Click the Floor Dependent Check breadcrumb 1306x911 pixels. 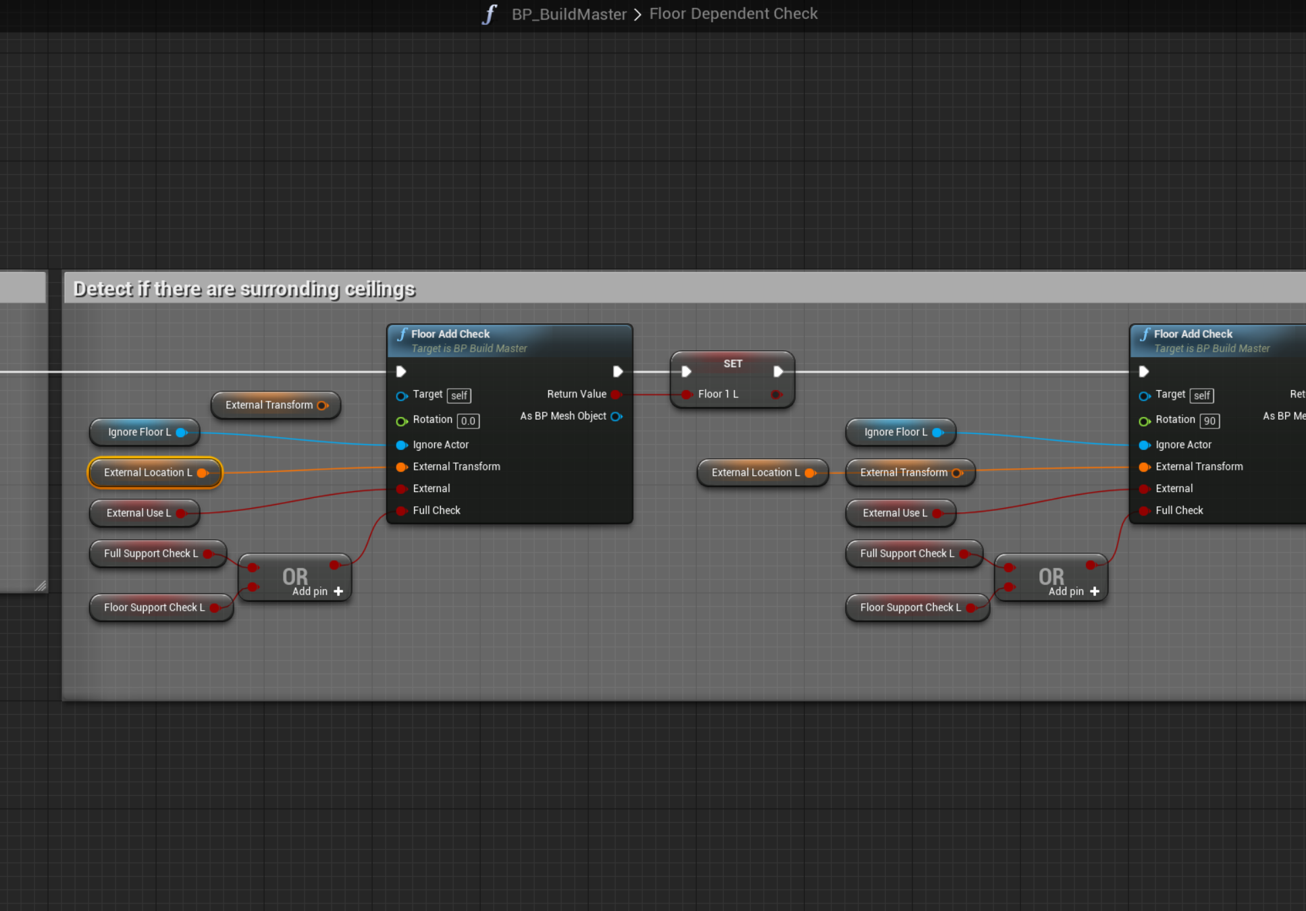tap(733, 14)
